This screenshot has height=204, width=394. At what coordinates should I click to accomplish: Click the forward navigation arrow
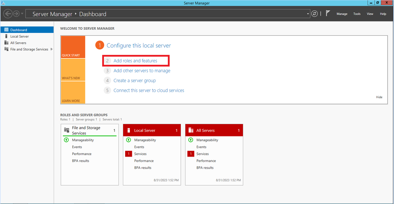[x=16, y=14]
